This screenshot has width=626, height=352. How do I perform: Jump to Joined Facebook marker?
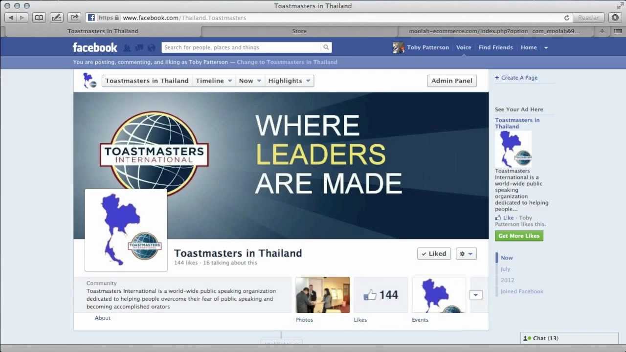click(x=522, y=291)
